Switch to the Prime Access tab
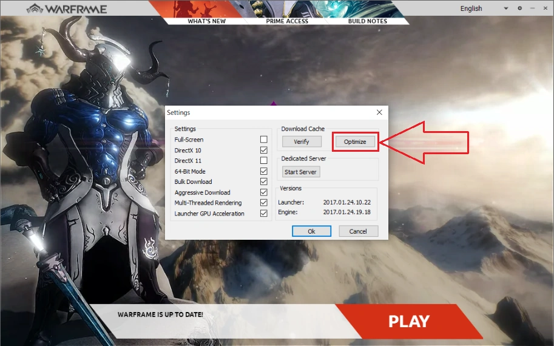This screenshot has height=346, width=554. point(287,21)
